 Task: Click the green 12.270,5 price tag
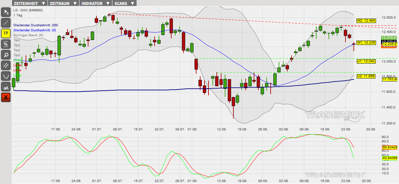pyautogui.click(x=388, y=38)
